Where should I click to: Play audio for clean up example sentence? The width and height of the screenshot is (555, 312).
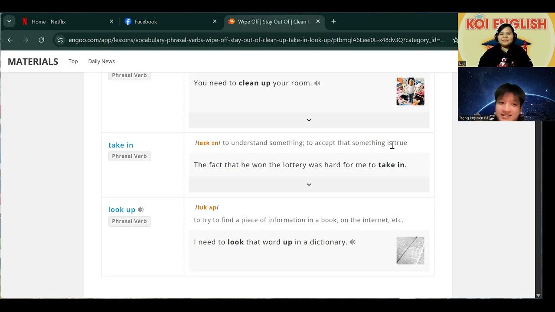click(317, 83)
